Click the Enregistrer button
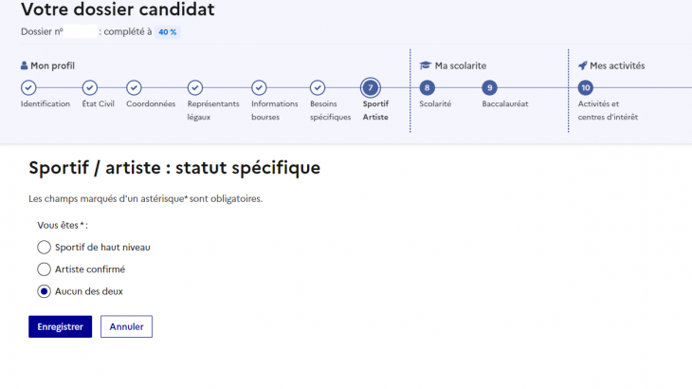This screenshot has height=389, width=692. click(x=60, y=326)
